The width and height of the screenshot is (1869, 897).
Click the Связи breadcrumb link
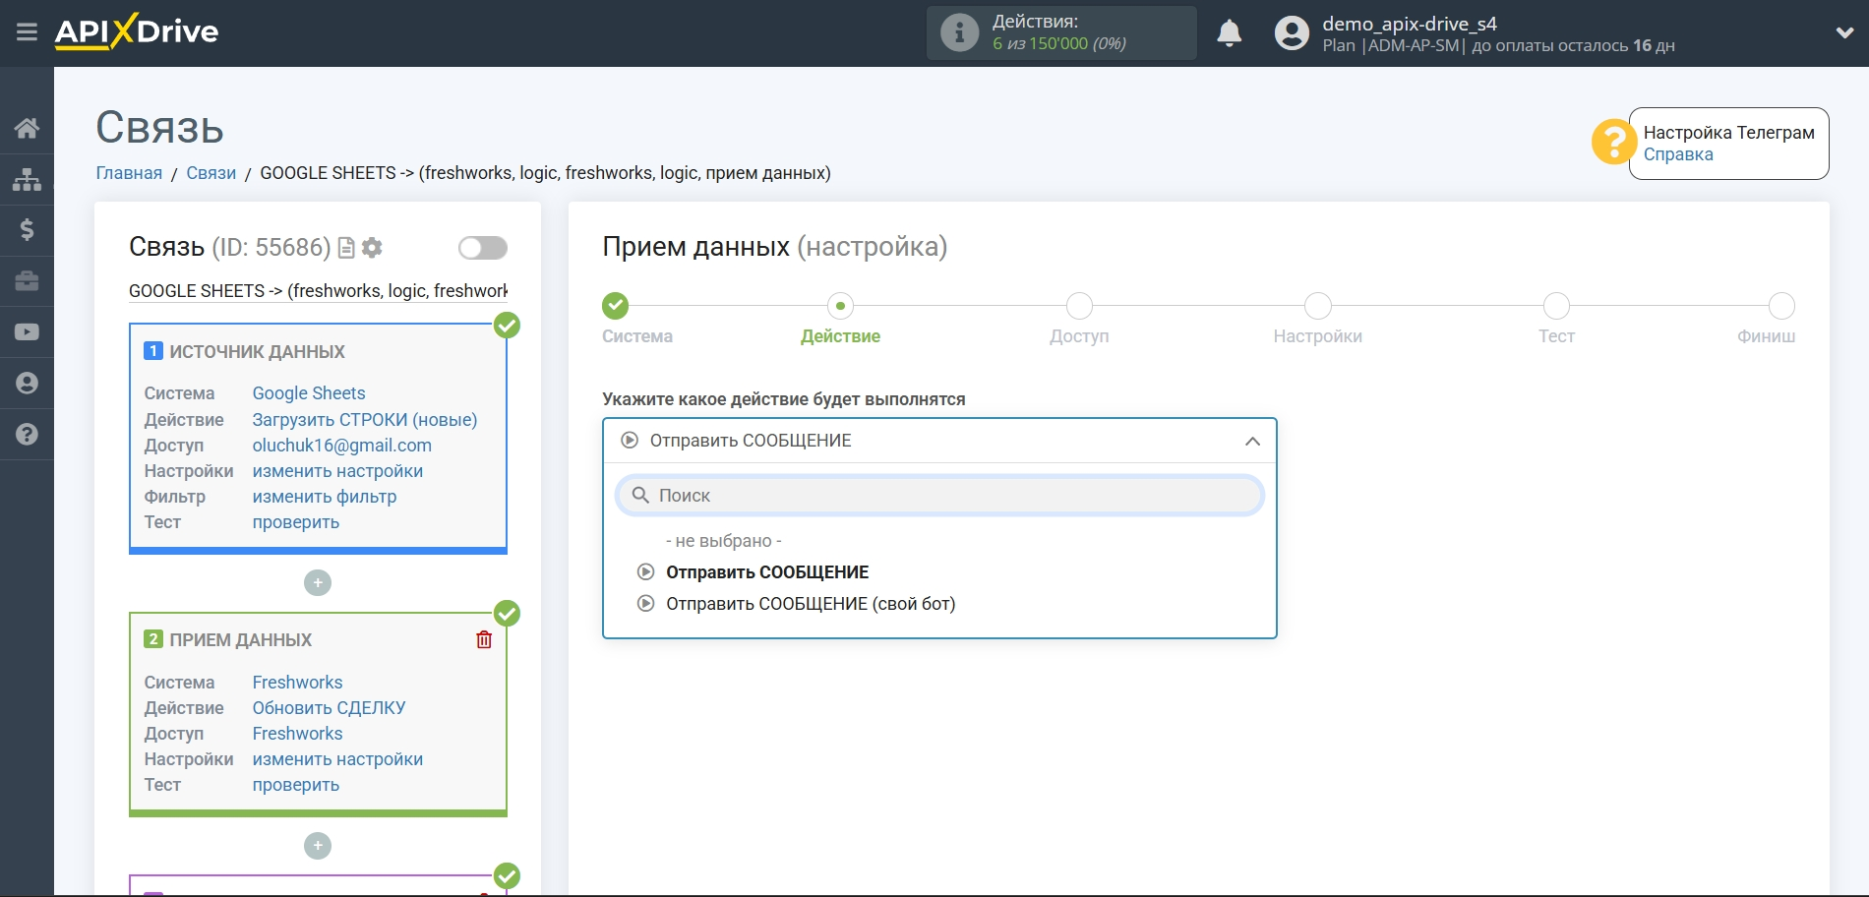tap(211, 173)
